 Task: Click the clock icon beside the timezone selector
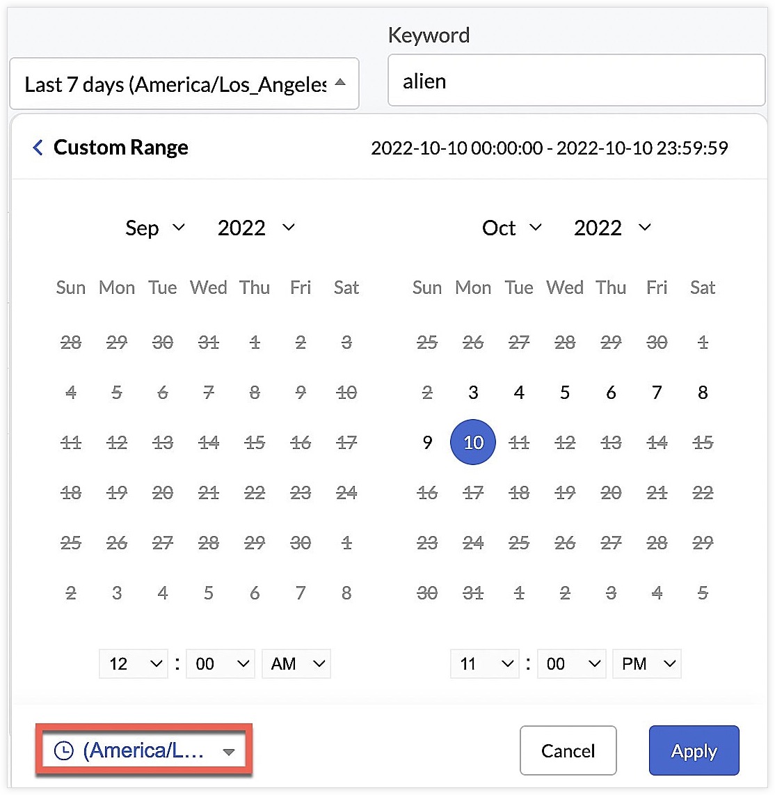[62, 750]
